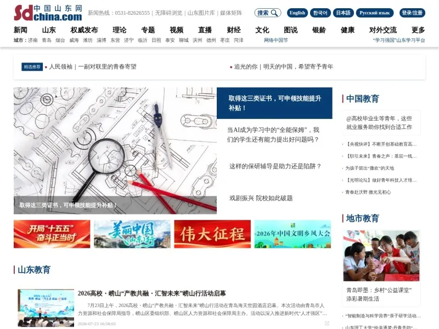
Task: Open the 山东图片库 link
Action: (x=201, y=13)
